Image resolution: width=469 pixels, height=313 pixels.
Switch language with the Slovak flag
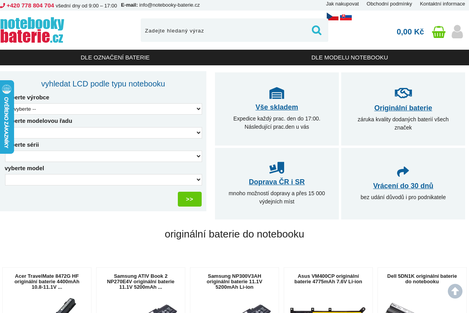click(x=346, y=17)
